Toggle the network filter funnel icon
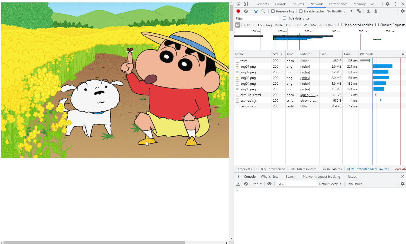The image size is (406, 244). point(256,11)
